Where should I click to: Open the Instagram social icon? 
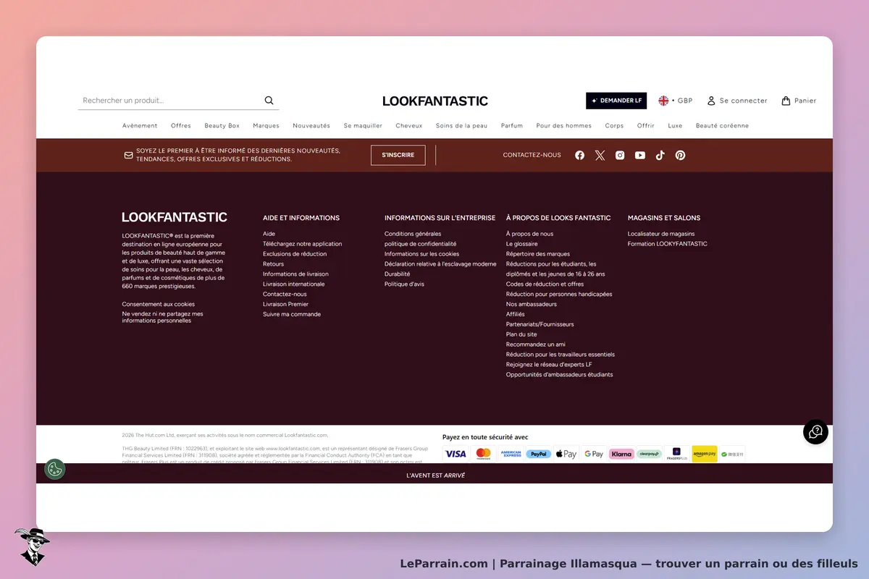coord(620,155)
